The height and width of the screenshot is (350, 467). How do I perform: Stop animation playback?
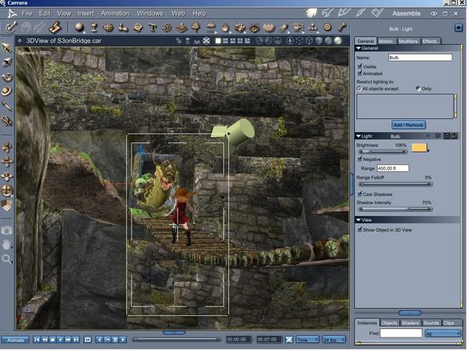52,339
